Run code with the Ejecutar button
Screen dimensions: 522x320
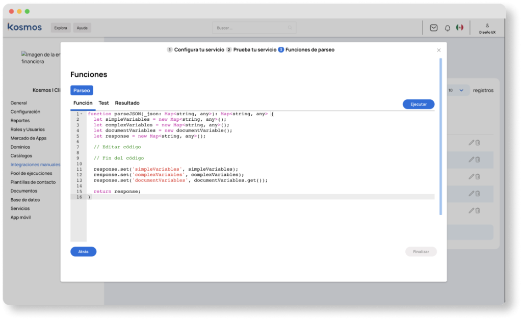(419, 104)
